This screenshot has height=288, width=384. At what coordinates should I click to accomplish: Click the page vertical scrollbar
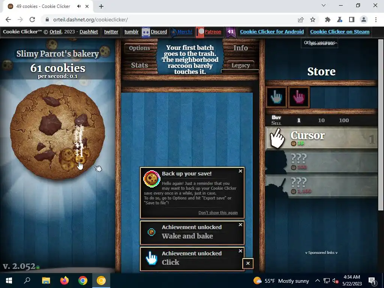(x=381, y=124)
